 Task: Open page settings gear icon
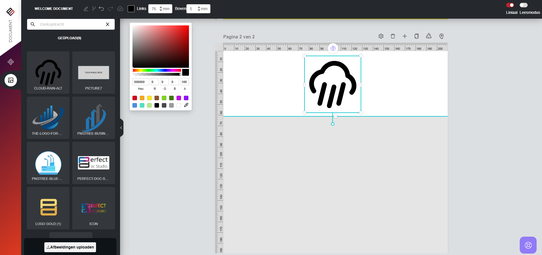381,36
